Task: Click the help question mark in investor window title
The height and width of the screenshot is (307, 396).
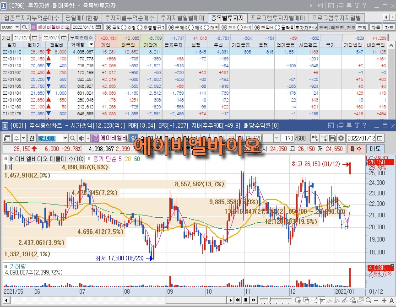Action: (x=364, y=5)
